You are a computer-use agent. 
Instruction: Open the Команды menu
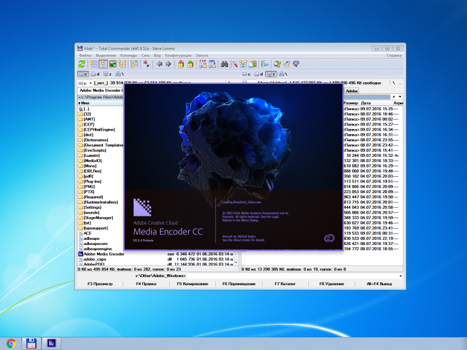pyautogui.click(x=128, y=55)
